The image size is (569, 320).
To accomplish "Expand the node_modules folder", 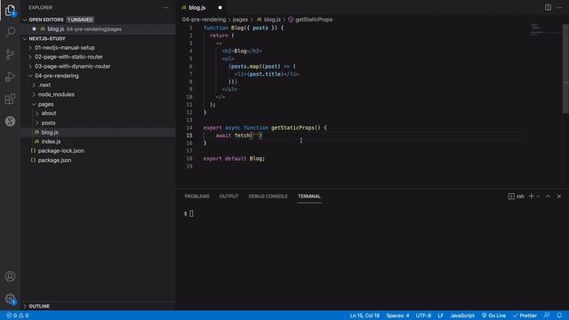I will [56, 95].
